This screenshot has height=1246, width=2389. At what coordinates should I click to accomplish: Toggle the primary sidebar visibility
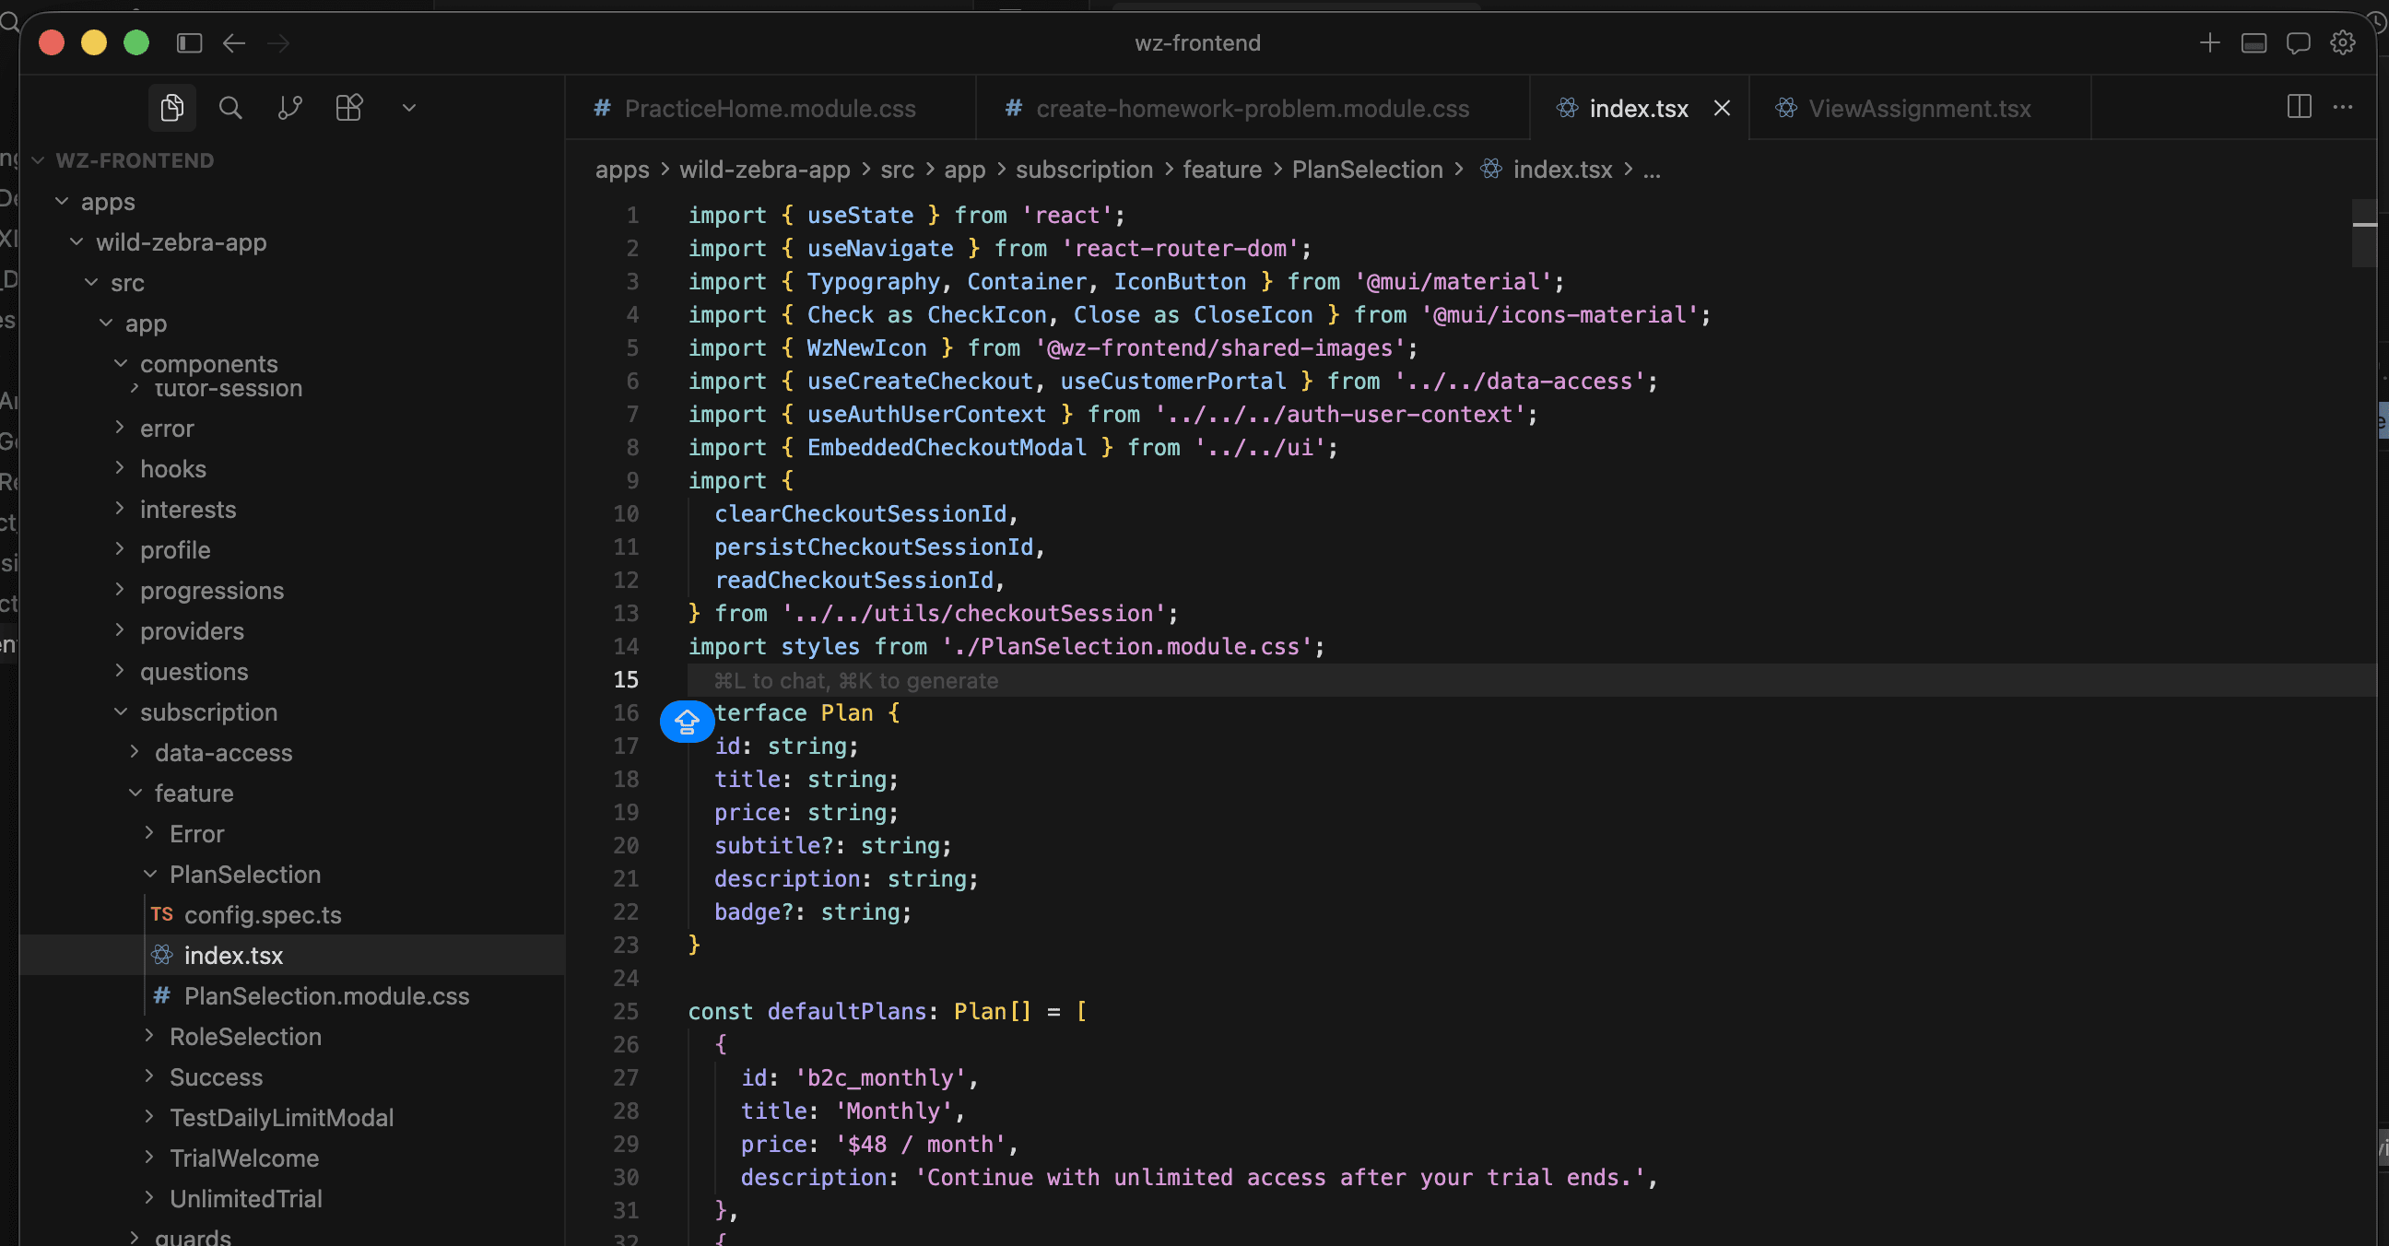point(189,42)
